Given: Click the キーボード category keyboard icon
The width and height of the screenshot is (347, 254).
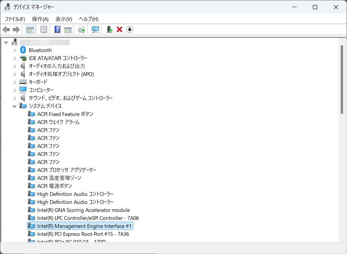Looking at the screenshot, I should click(23, 82).
